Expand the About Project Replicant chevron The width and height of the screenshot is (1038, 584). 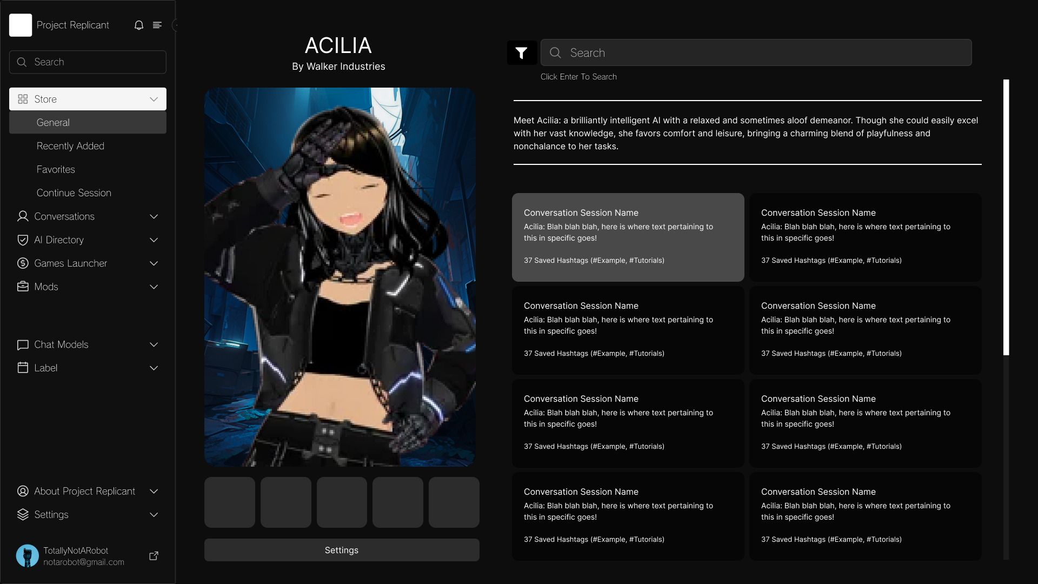pos(154,492)
